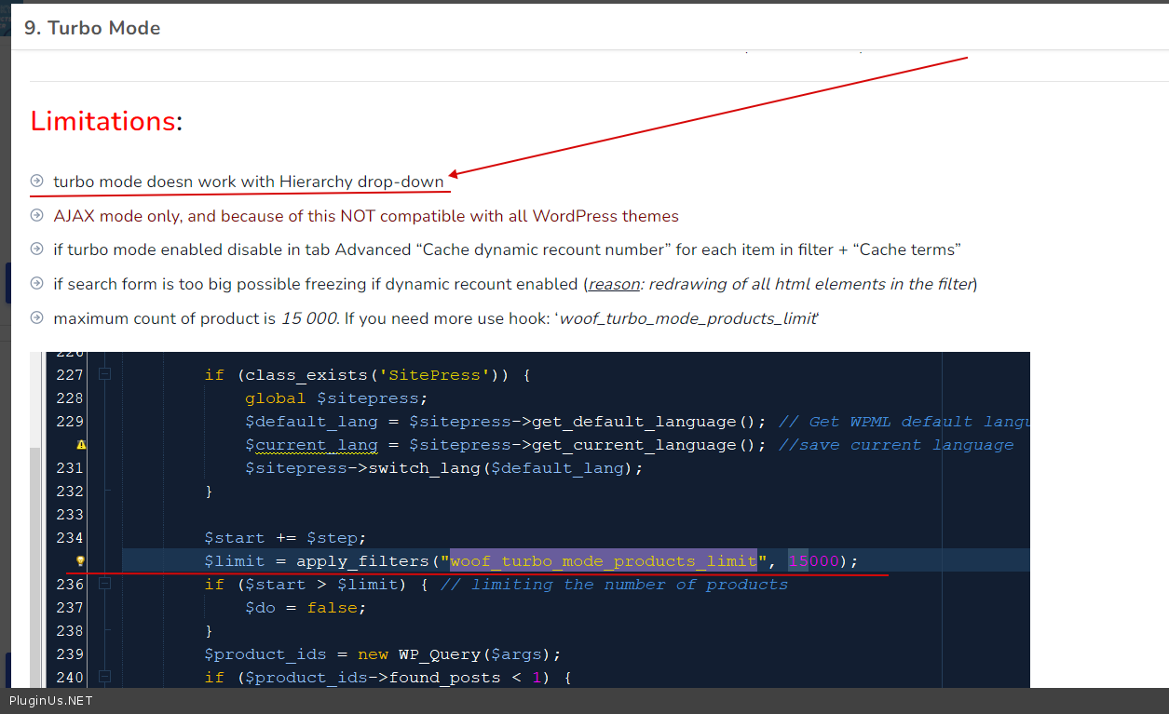This screenshot has width=1169, height=714.
Task: Click the '9. Turbo Mode' title
Action: coord(92,28)
